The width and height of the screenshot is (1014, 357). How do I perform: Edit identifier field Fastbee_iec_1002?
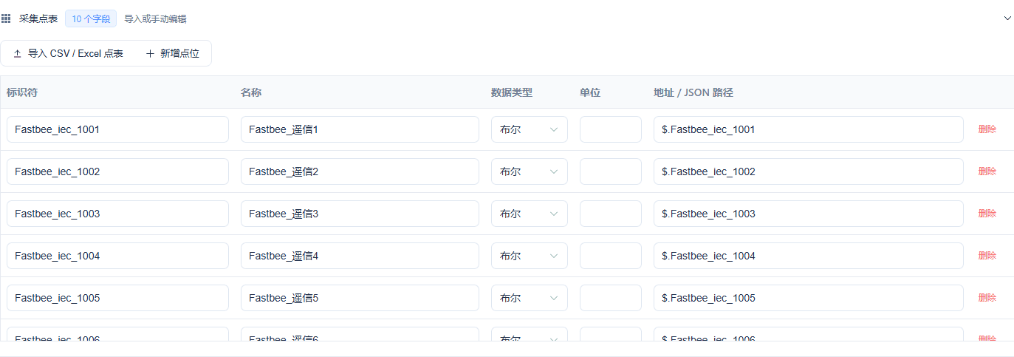[x=118, y=171]
